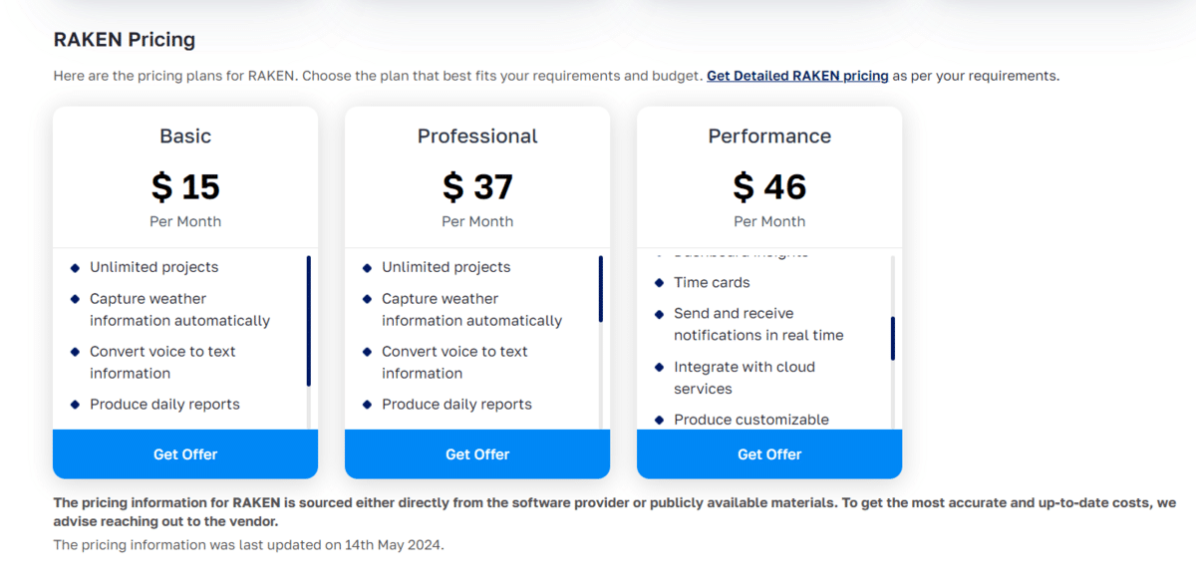
Task: Click the bullet icon beside Professional's Produce daily reports
Action: [367, 405]
